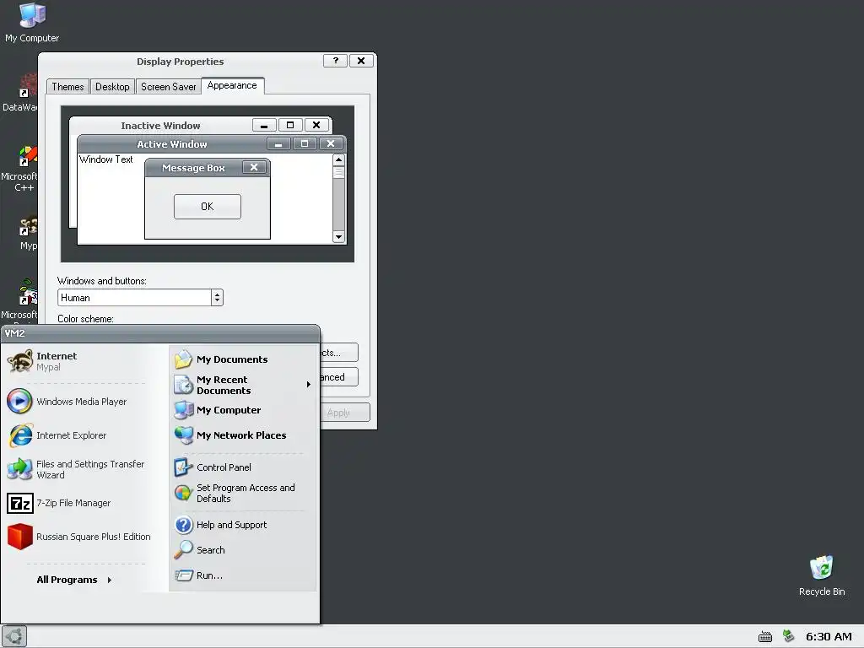Open Run... dialog icon

[183, 575]
